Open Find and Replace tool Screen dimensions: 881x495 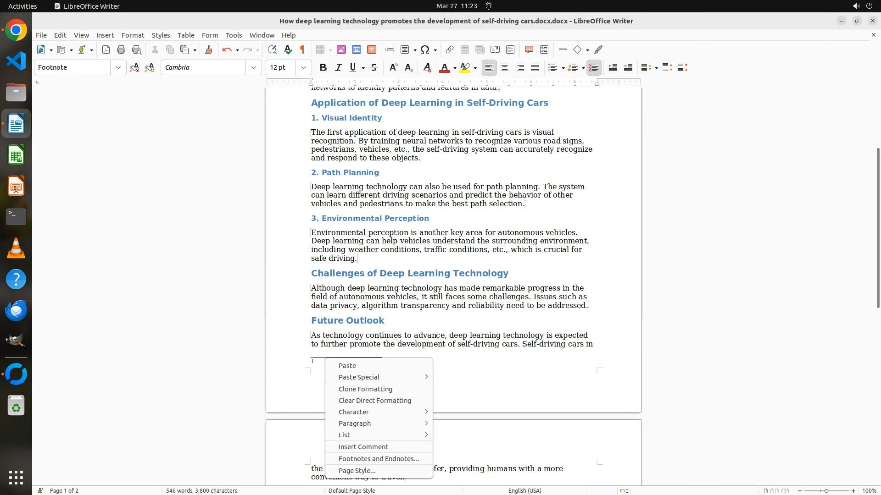(272, 50)
